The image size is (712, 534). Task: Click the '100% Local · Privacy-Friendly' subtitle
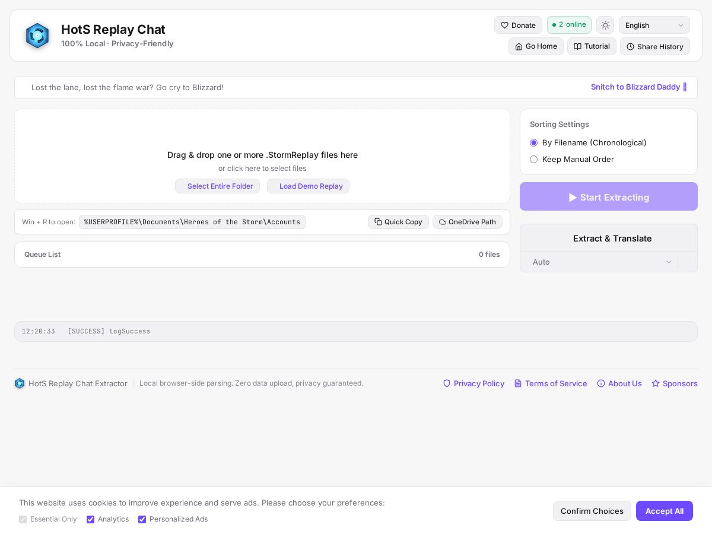117,43
